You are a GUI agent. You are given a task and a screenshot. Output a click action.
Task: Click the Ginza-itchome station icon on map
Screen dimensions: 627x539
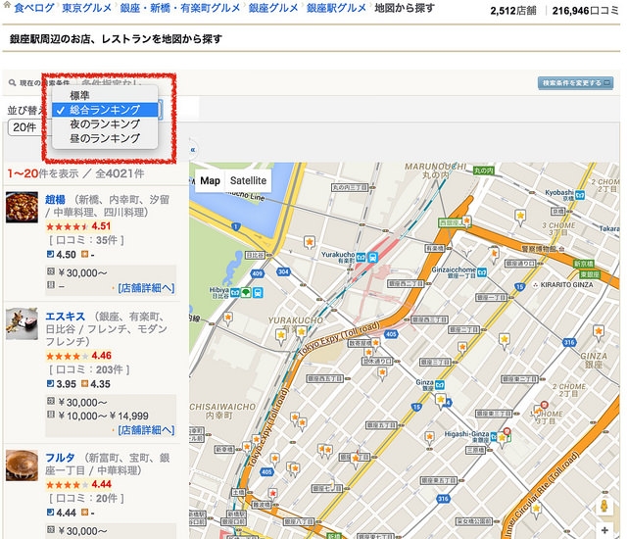481,269
